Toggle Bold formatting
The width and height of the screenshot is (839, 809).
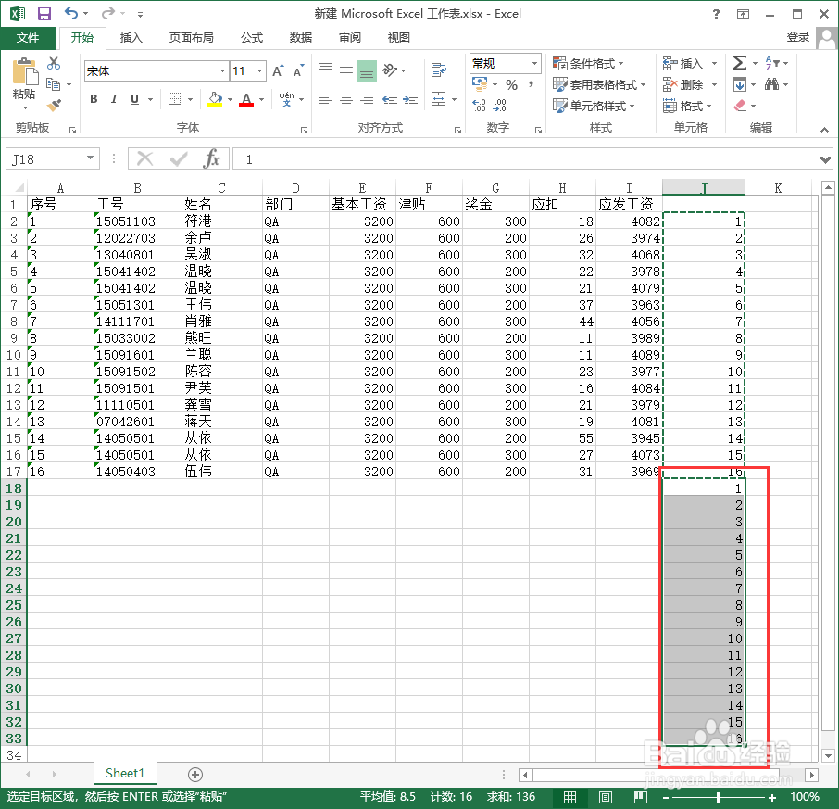94,99
